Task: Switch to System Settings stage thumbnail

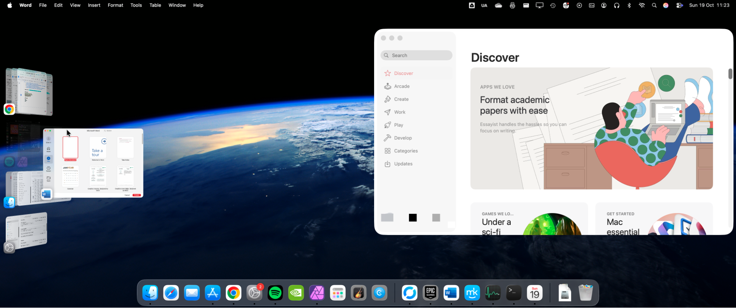Action: (26, 233)
